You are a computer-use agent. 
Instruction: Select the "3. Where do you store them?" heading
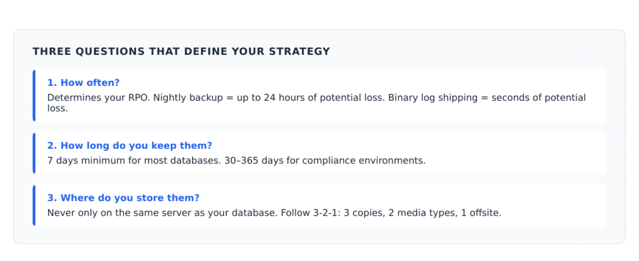pyautogui.click(x=124, y=198)
